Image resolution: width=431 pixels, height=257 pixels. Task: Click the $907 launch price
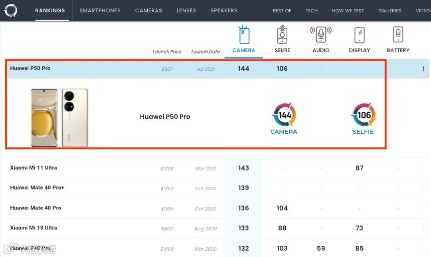point(167,69)
